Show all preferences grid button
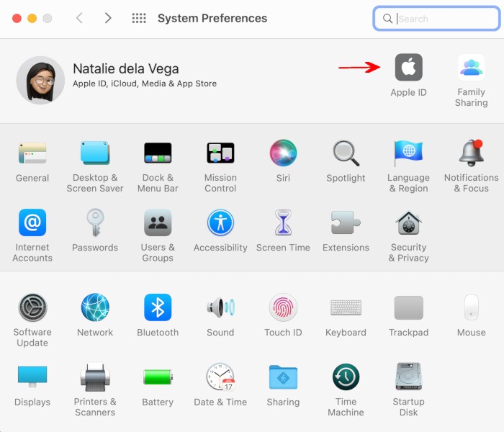Image resolution: width=504 pixels, height=432 pixels. pyautogui.click(x=139, y=18)
